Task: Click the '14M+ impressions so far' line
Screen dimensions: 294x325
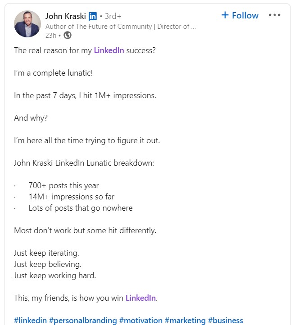Action: pos(72,197)
